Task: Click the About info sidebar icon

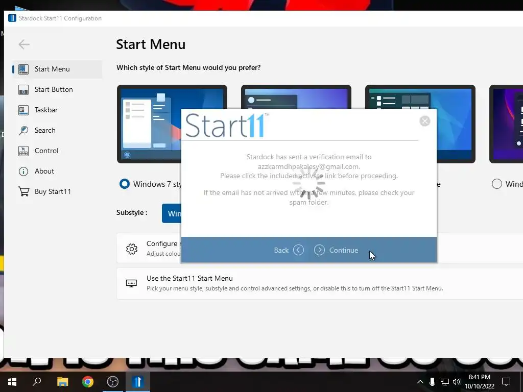Action: click(x=23, y=171)
